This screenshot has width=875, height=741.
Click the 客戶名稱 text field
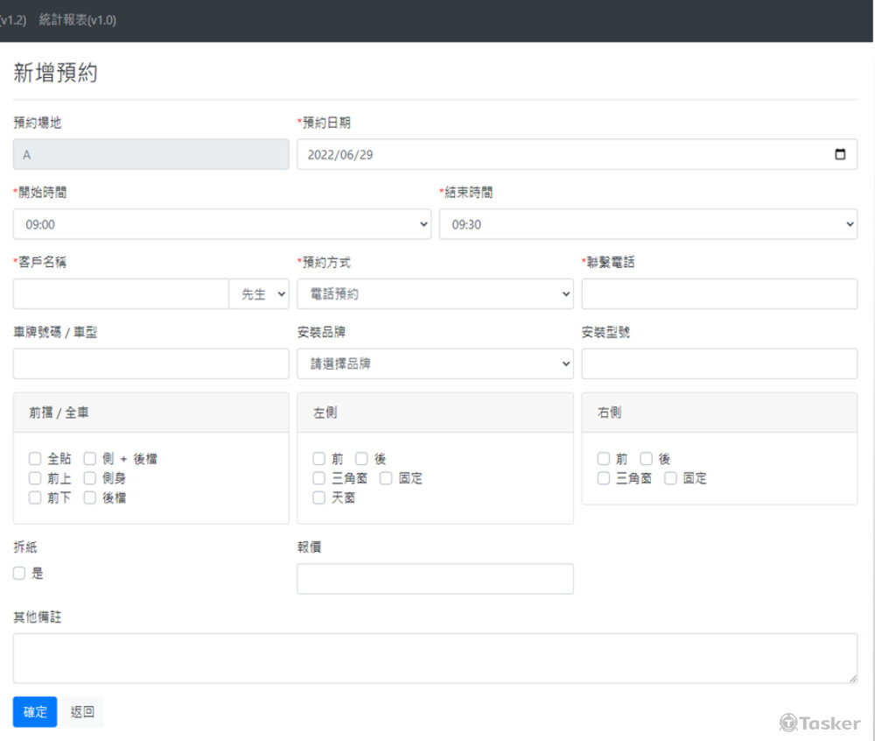point(121,294)
